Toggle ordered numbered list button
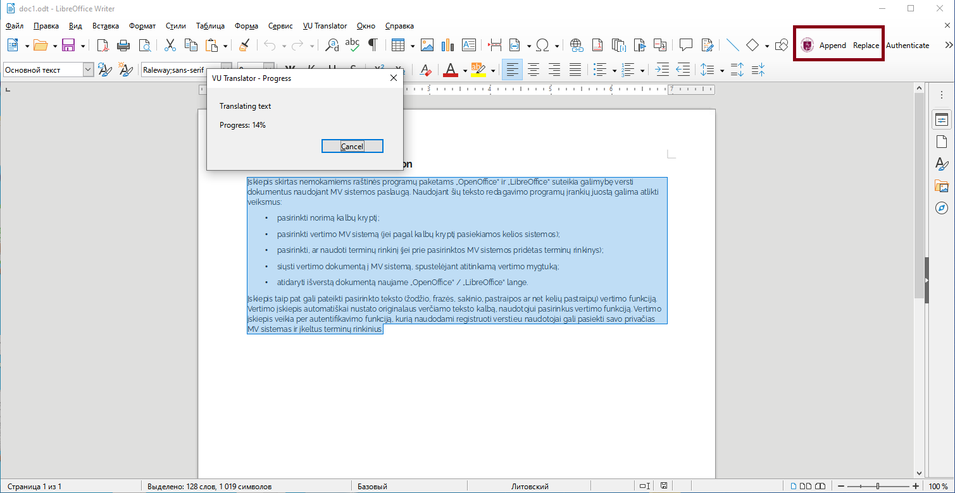The width and height of the screenshot is (955, 493). (x=628, y=70)
